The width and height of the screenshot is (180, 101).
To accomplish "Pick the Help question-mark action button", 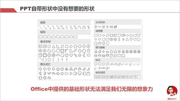I will point(135,77).
